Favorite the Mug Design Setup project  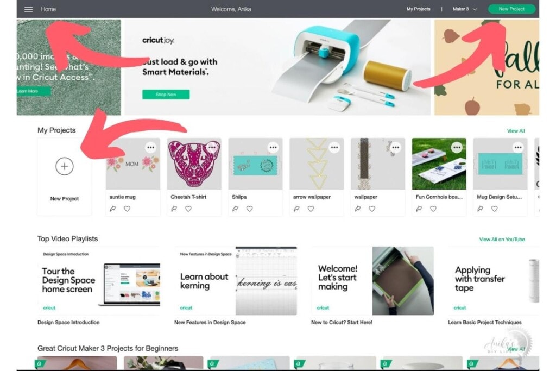click(494, 209)
